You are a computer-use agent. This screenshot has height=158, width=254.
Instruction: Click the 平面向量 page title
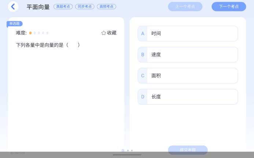(38, 7)
